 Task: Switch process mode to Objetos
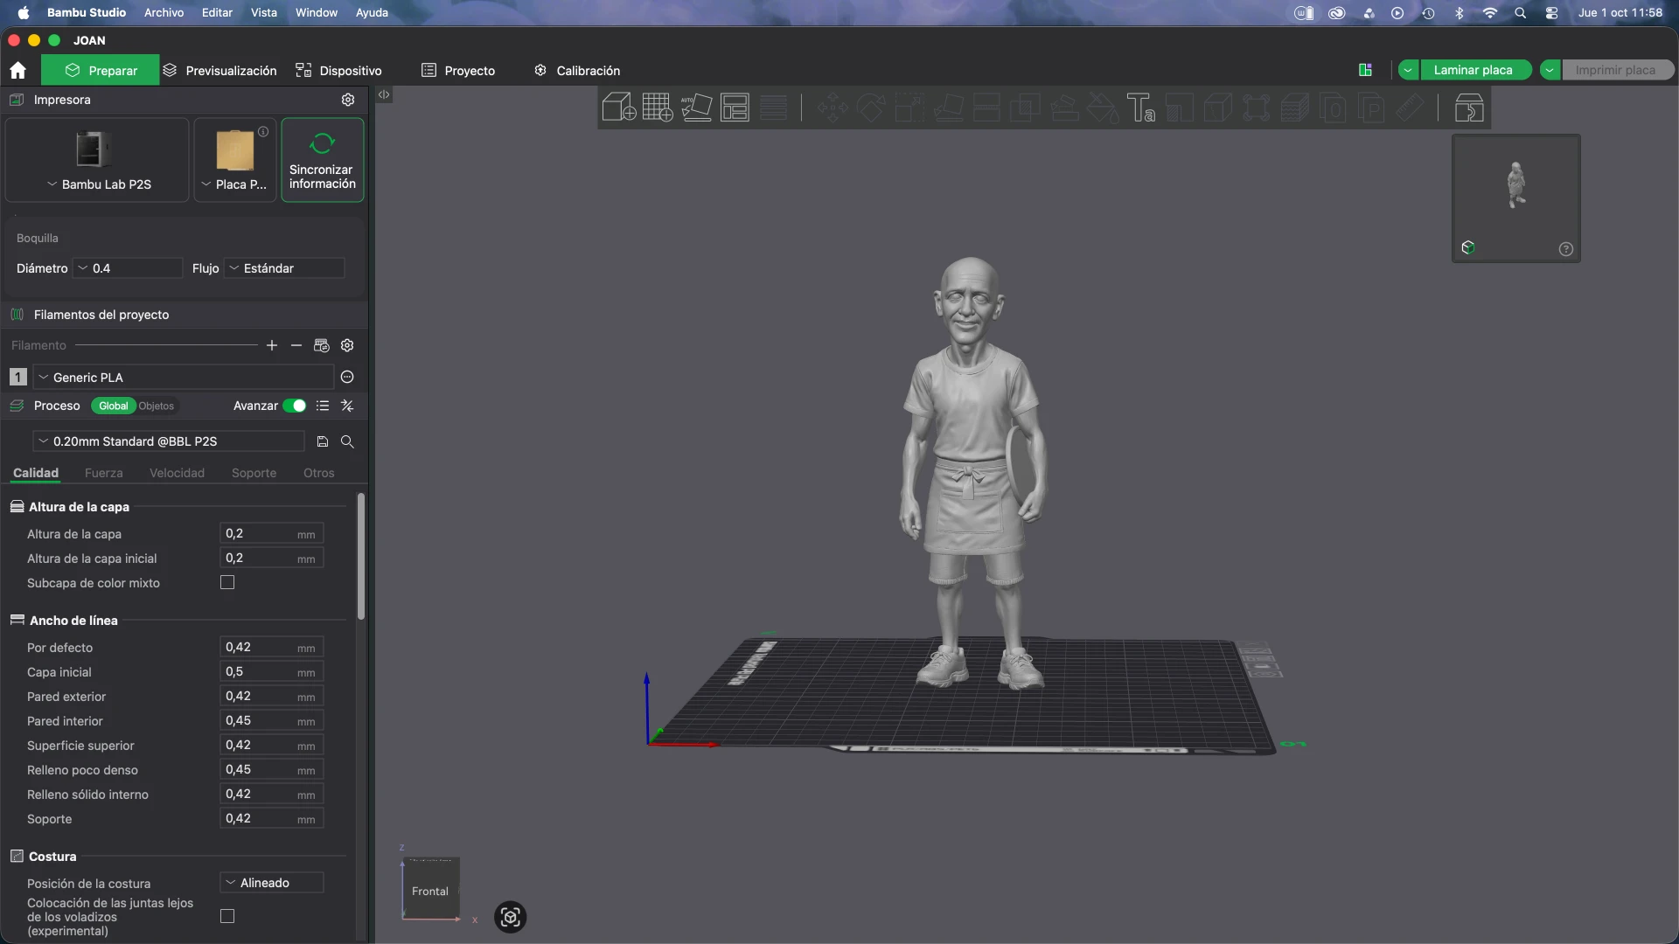pyautogui.click(x=157, y=406)
